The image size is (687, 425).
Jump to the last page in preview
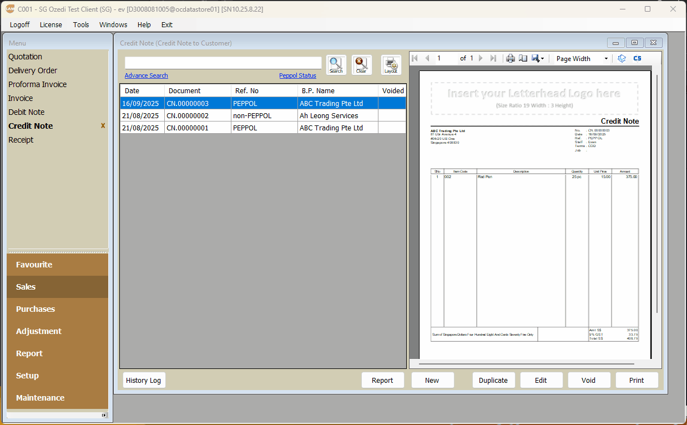[493, 58]
